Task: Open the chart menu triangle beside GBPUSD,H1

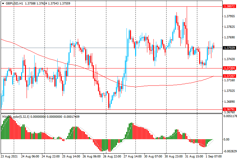Action: [3, 4]
